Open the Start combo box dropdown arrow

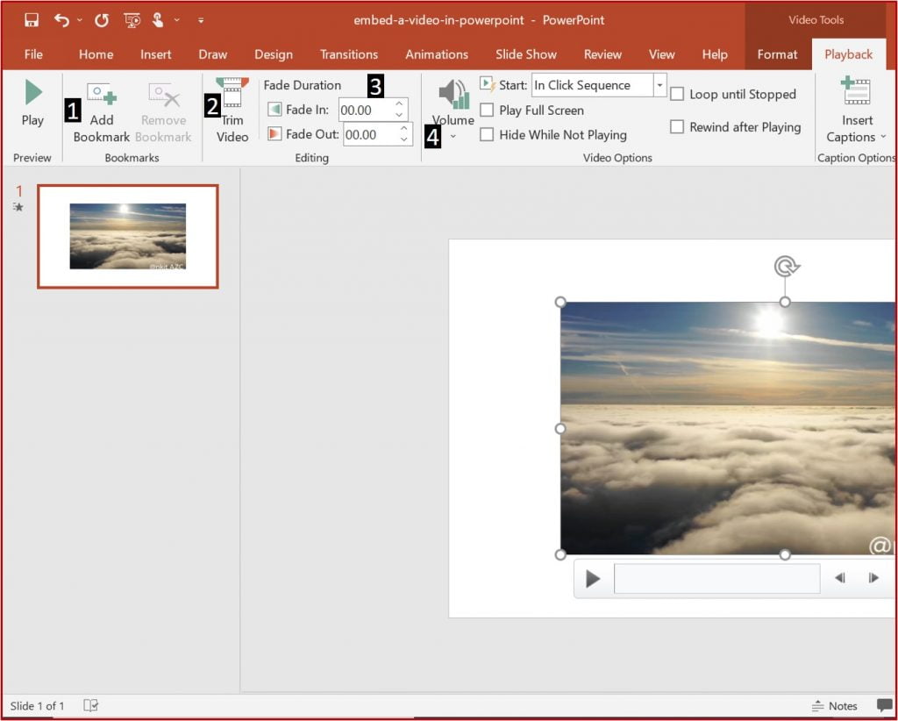click(659, 85)
